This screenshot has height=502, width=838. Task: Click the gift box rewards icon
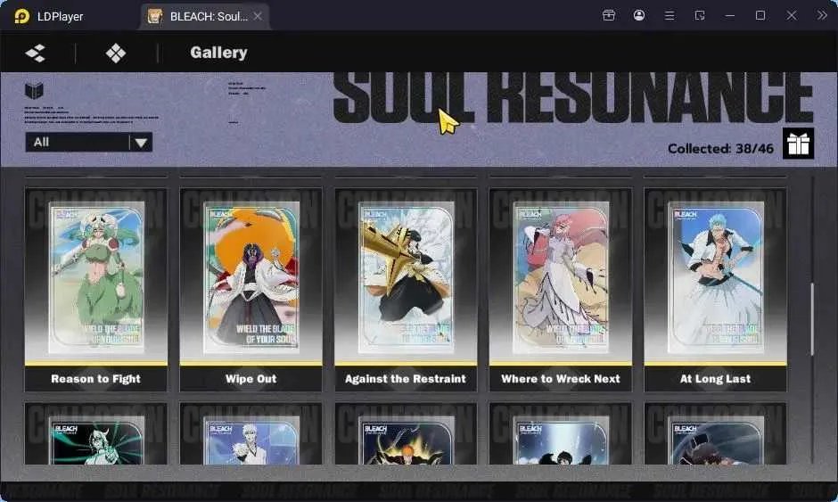pos(799,144)
